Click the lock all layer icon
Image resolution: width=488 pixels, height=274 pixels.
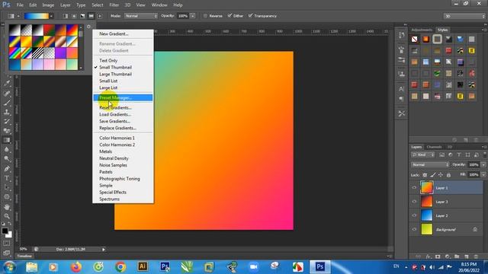coord(448,175)
